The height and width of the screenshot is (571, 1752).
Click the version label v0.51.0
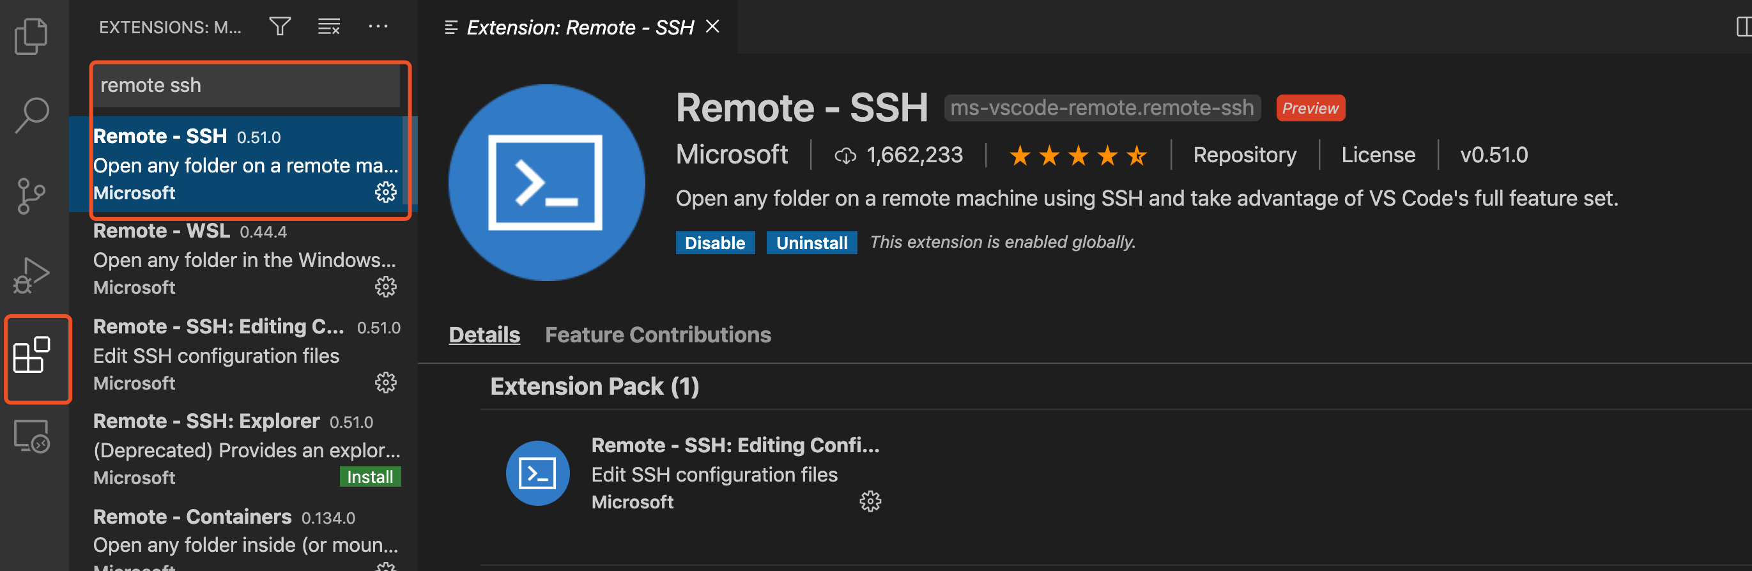click(x=1494, y=155)
